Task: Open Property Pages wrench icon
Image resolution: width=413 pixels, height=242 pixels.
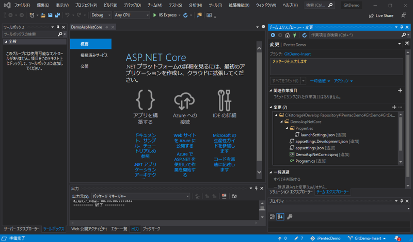Action: [x=290, y=217]
